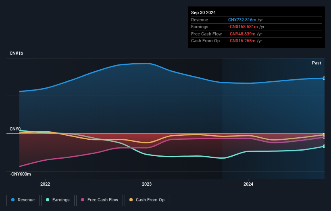Toggle the Cash From Op legend button
Image resolution: width=331 pixels, height=211 pixels.
(x=147, y=200)
